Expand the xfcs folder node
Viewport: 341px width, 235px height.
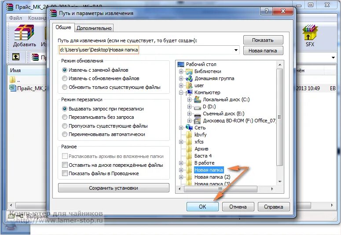[x=181, y=142]
